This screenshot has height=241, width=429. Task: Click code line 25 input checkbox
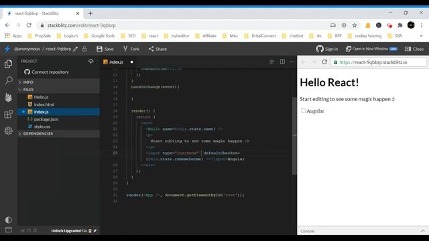[193, 153]
